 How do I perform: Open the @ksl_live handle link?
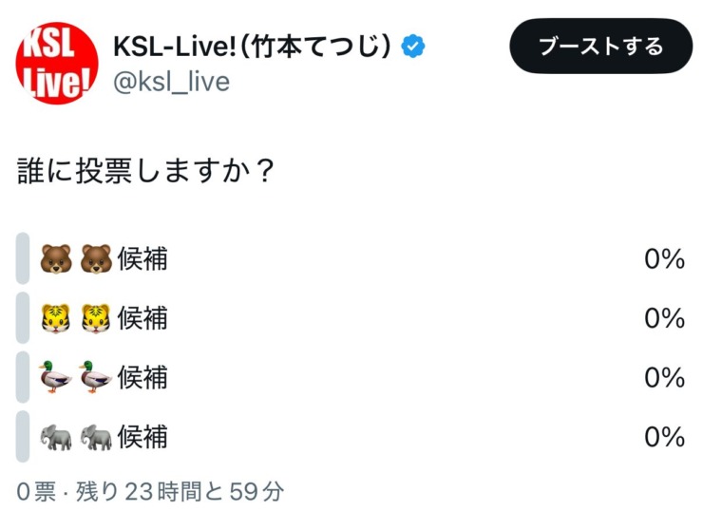[x=171, y=83]
